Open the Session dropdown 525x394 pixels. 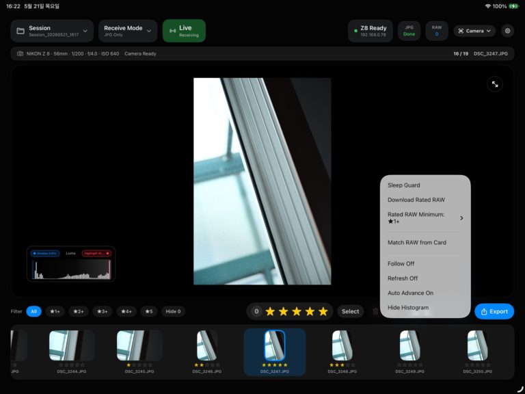(52, 31)
